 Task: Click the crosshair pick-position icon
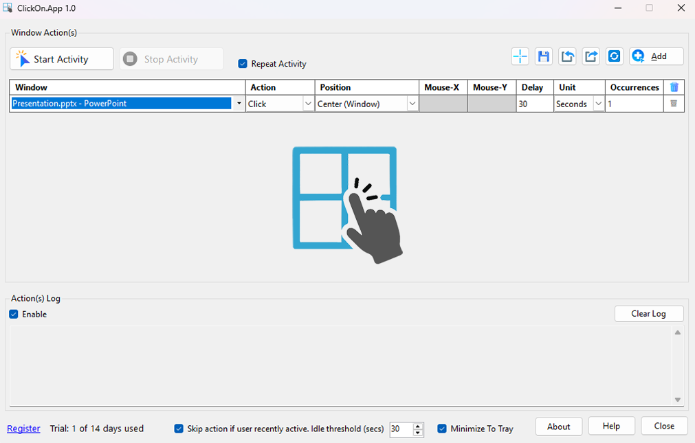(x=520, y=56)
